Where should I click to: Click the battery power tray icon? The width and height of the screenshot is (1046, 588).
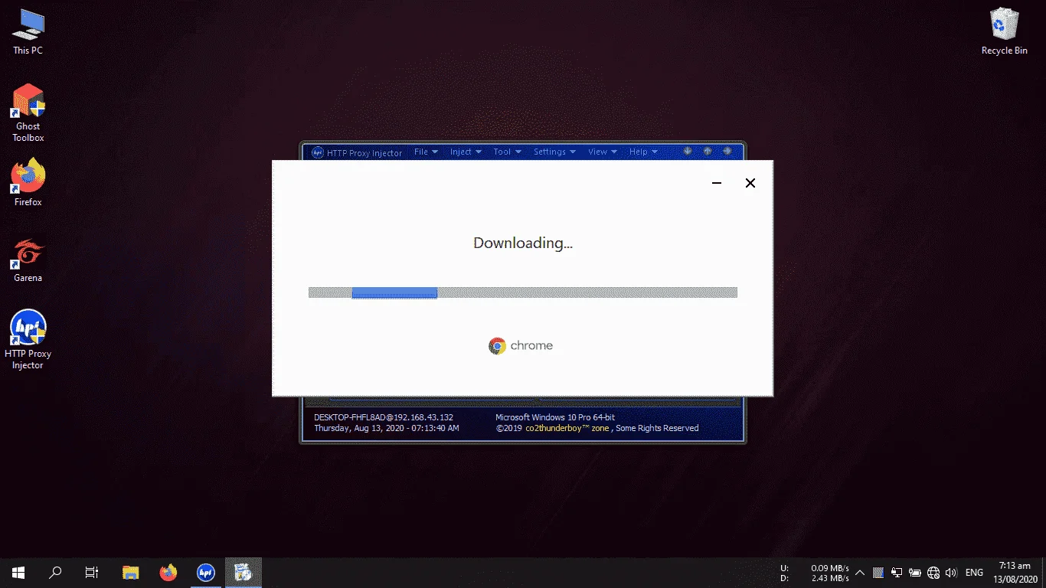914,573
